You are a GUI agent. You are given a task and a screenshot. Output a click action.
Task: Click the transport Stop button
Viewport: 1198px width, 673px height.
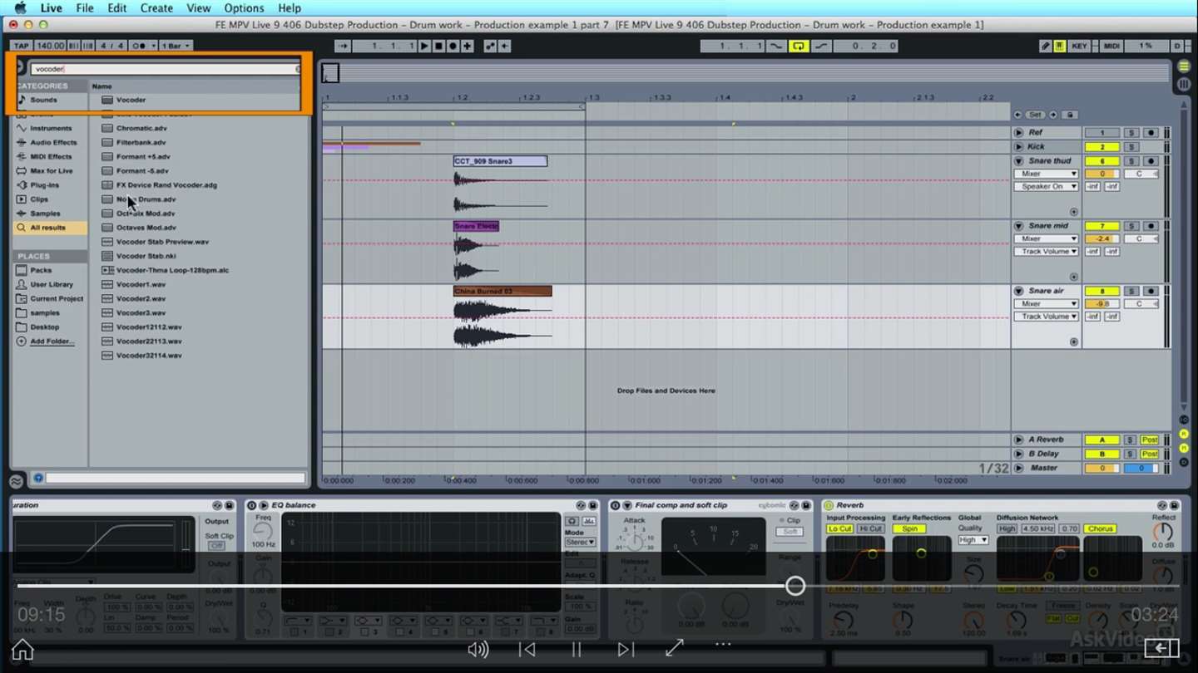(438, 46)
